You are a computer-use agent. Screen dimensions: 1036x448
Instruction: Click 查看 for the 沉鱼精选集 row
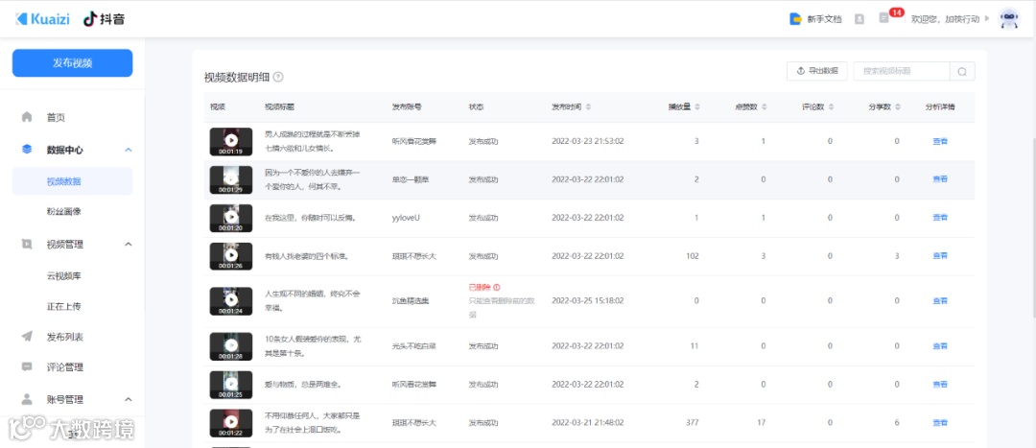coord(939,300)
